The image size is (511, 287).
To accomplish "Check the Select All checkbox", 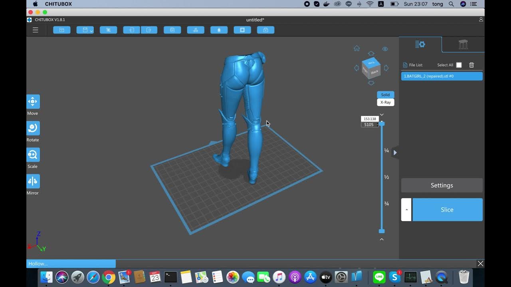I will [459, 65].
